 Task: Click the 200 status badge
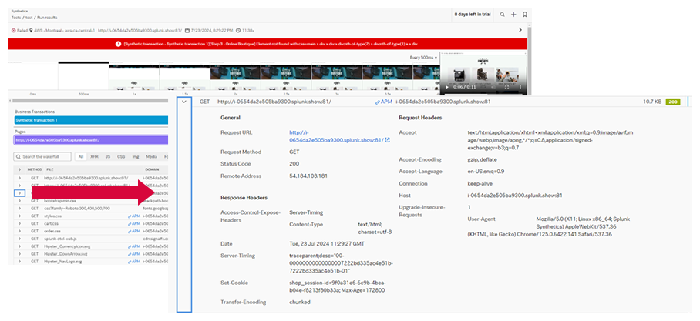pyautogui.click(x=671, y=102)
